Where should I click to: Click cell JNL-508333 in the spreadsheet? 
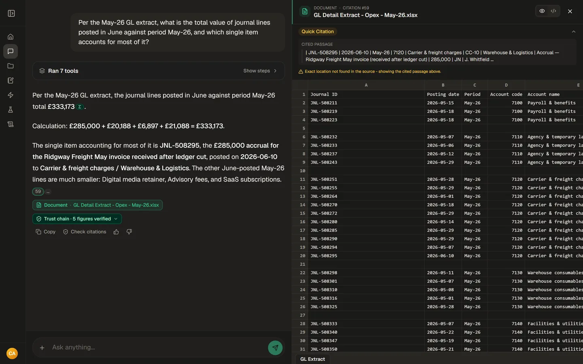366,324
